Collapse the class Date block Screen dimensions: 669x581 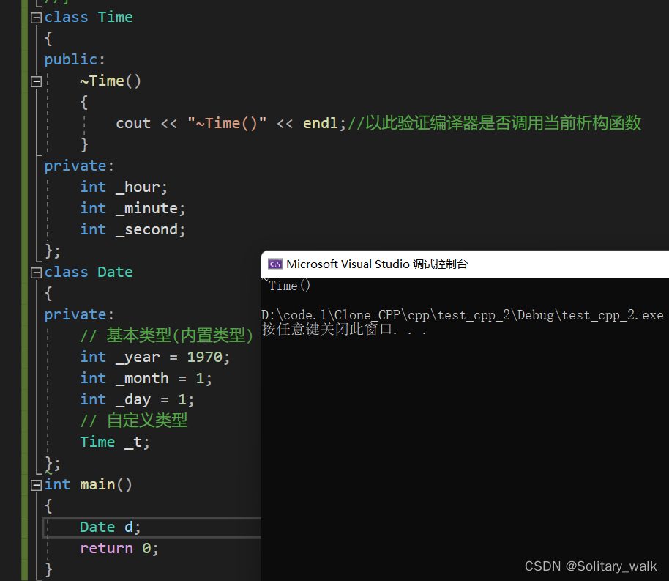point(37,273)
